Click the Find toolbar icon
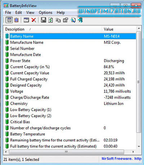 click(x=73, y=20)
